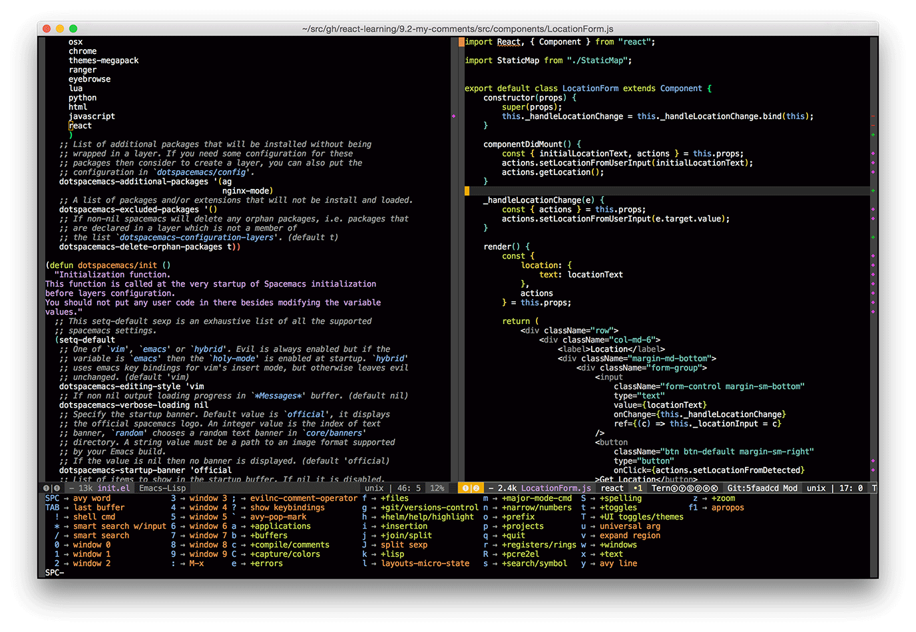Select the +windows which-key entry
Screen dimensions: 916x632
[x=618, y=545]
